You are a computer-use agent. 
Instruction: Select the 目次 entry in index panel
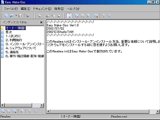coord(9,32)
